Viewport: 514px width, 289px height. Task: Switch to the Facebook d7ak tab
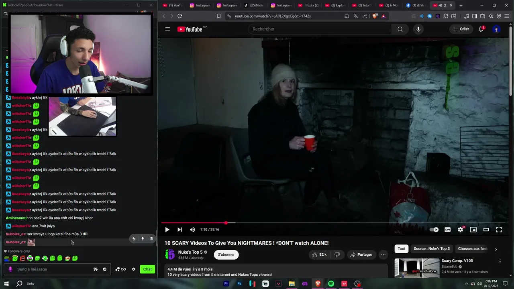(x=416, y=5)
